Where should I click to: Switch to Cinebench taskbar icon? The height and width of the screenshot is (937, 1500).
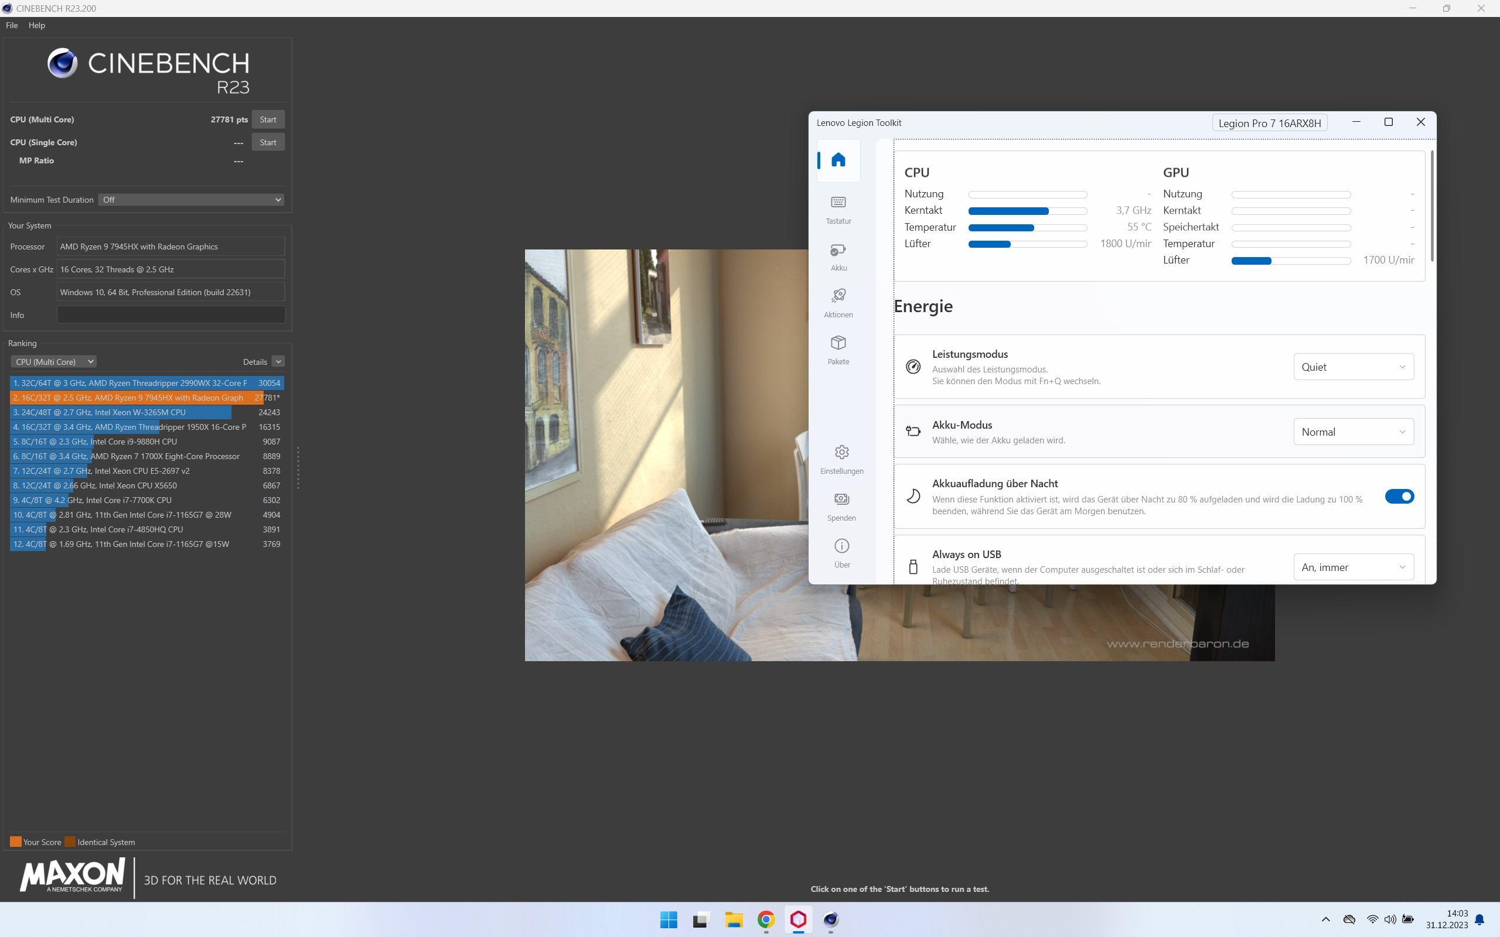point(831,919)
